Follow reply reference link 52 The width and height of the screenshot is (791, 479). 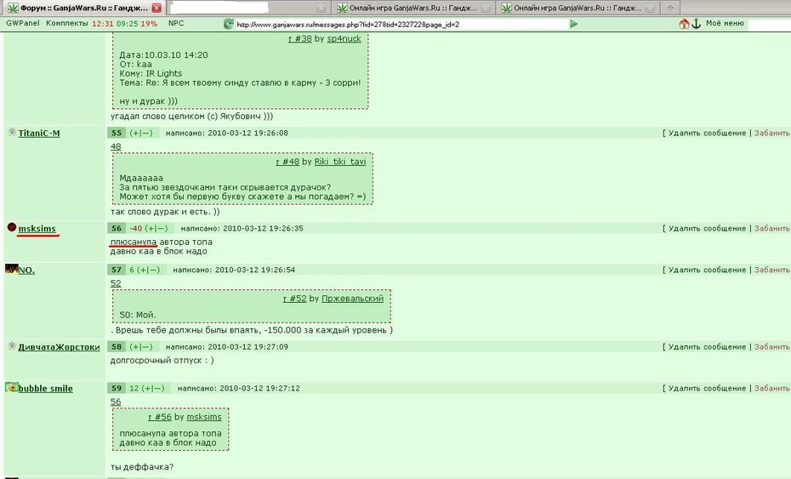[x=116, y=283]
